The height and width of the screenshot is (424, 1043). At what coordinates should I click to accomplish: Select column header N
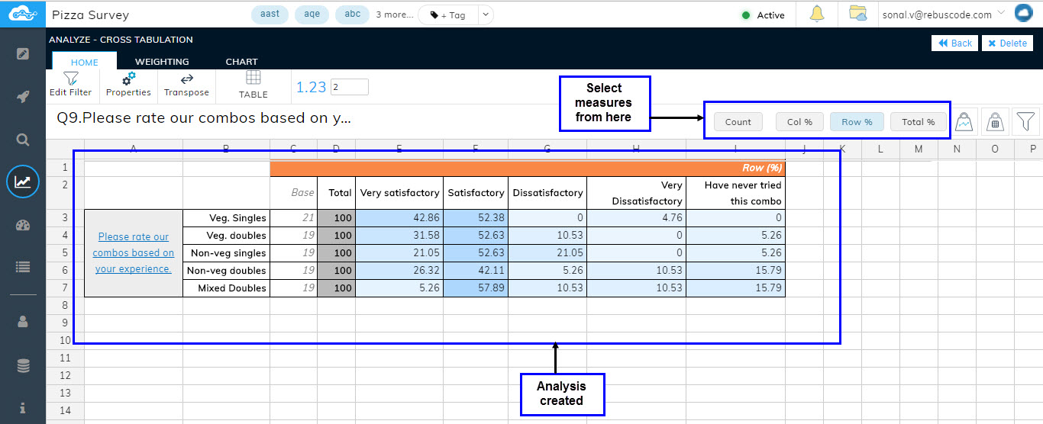pyautogui.click(x=957, y=149)
